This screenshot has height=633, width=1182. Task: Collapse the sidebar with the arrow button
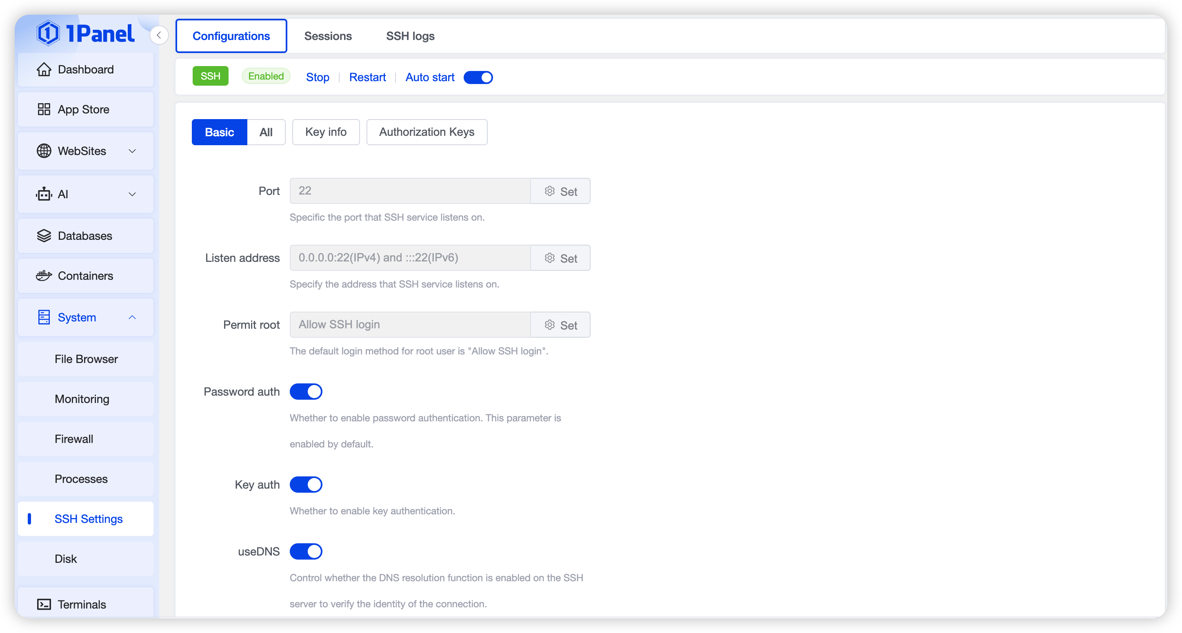click(x=159, y=35)
